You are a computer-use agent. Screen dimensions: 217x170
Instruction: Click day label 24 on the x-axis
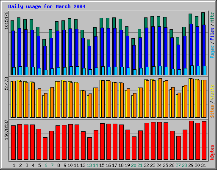pos(159,165)
